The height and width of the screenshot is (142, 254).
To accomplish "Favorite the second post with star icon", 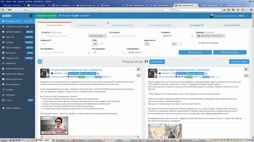I will click(246, 69).
